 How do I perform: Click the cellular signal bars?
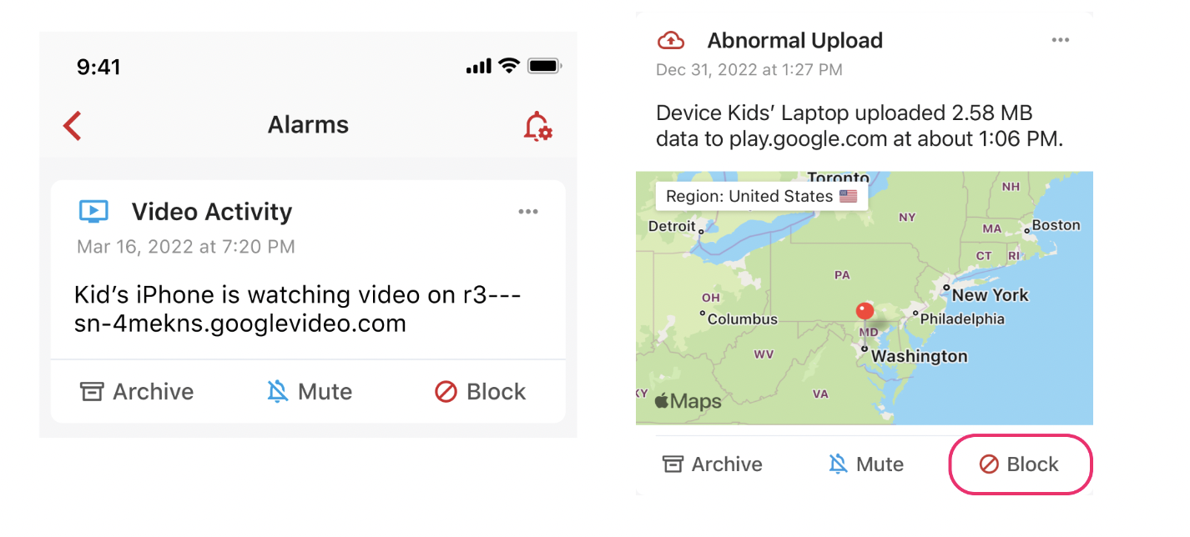479,67
